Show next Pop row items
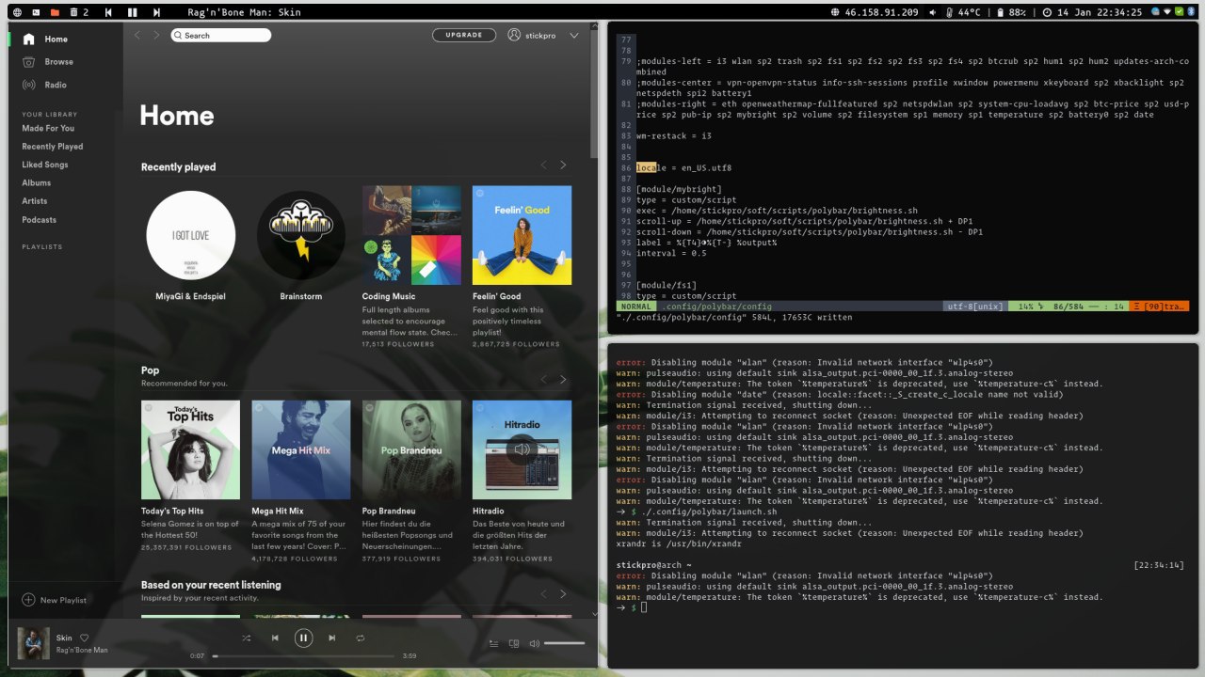1205x677 pixels. (563, 380)
